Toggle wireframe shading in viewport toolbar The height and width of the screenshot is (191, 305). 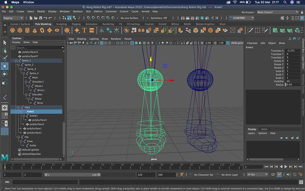(x=132, y=43)
